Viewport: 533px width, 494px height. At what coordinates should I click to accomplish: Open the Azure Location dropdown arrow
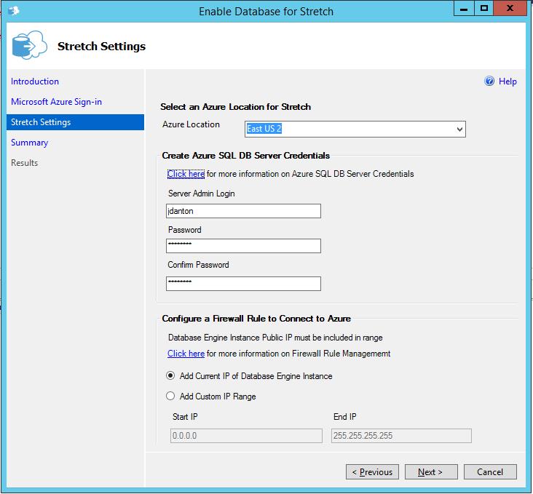pos(459,129)
